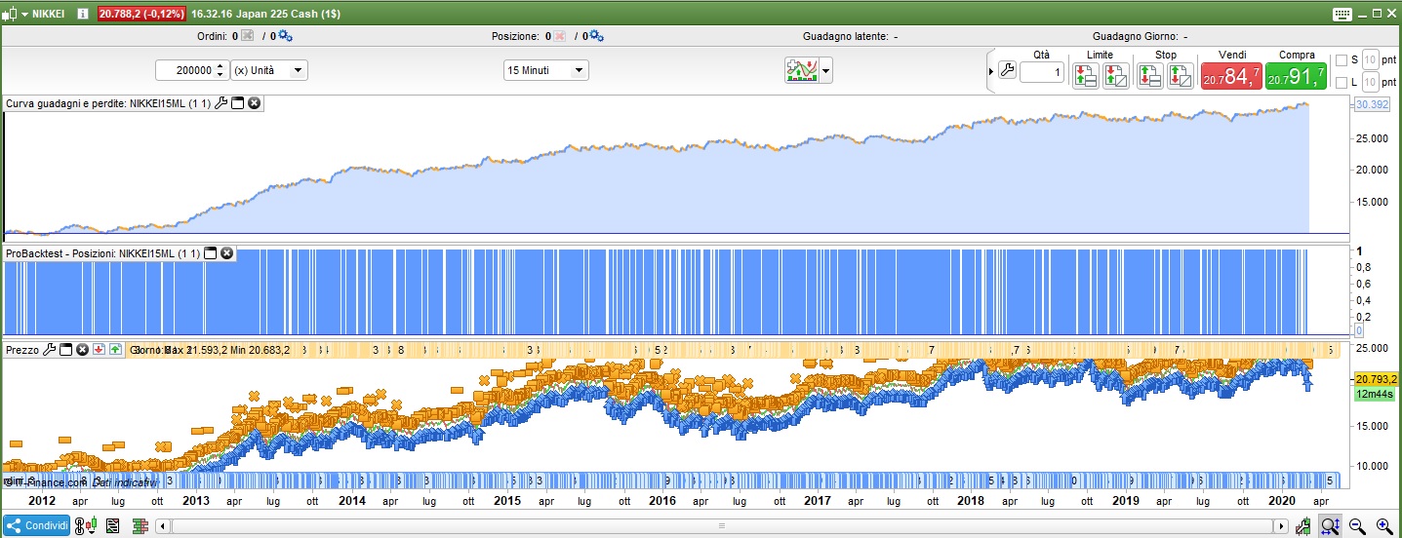1402x538 pixels.
Task: Click the red 20.788,2 (-0,12%) price badge
Action: (x=142, y=15)
